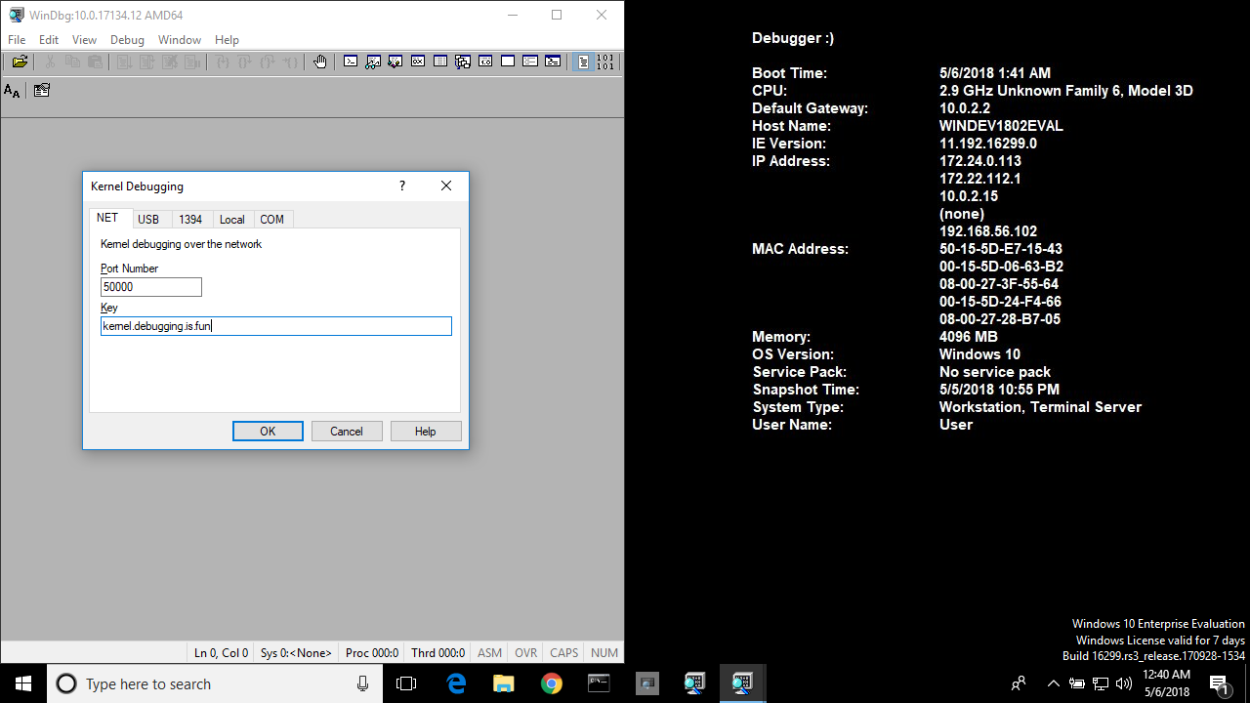Viewport: 1250px width, 703px height.
Task: Click the Insert Breakpoint hand icon
Action: click(x=320, y=62)
